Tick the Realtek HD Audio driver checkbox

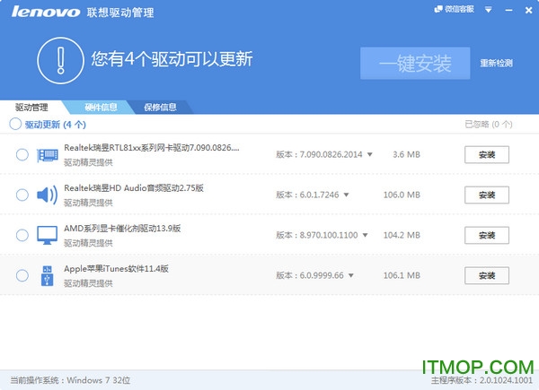[22, 195]
